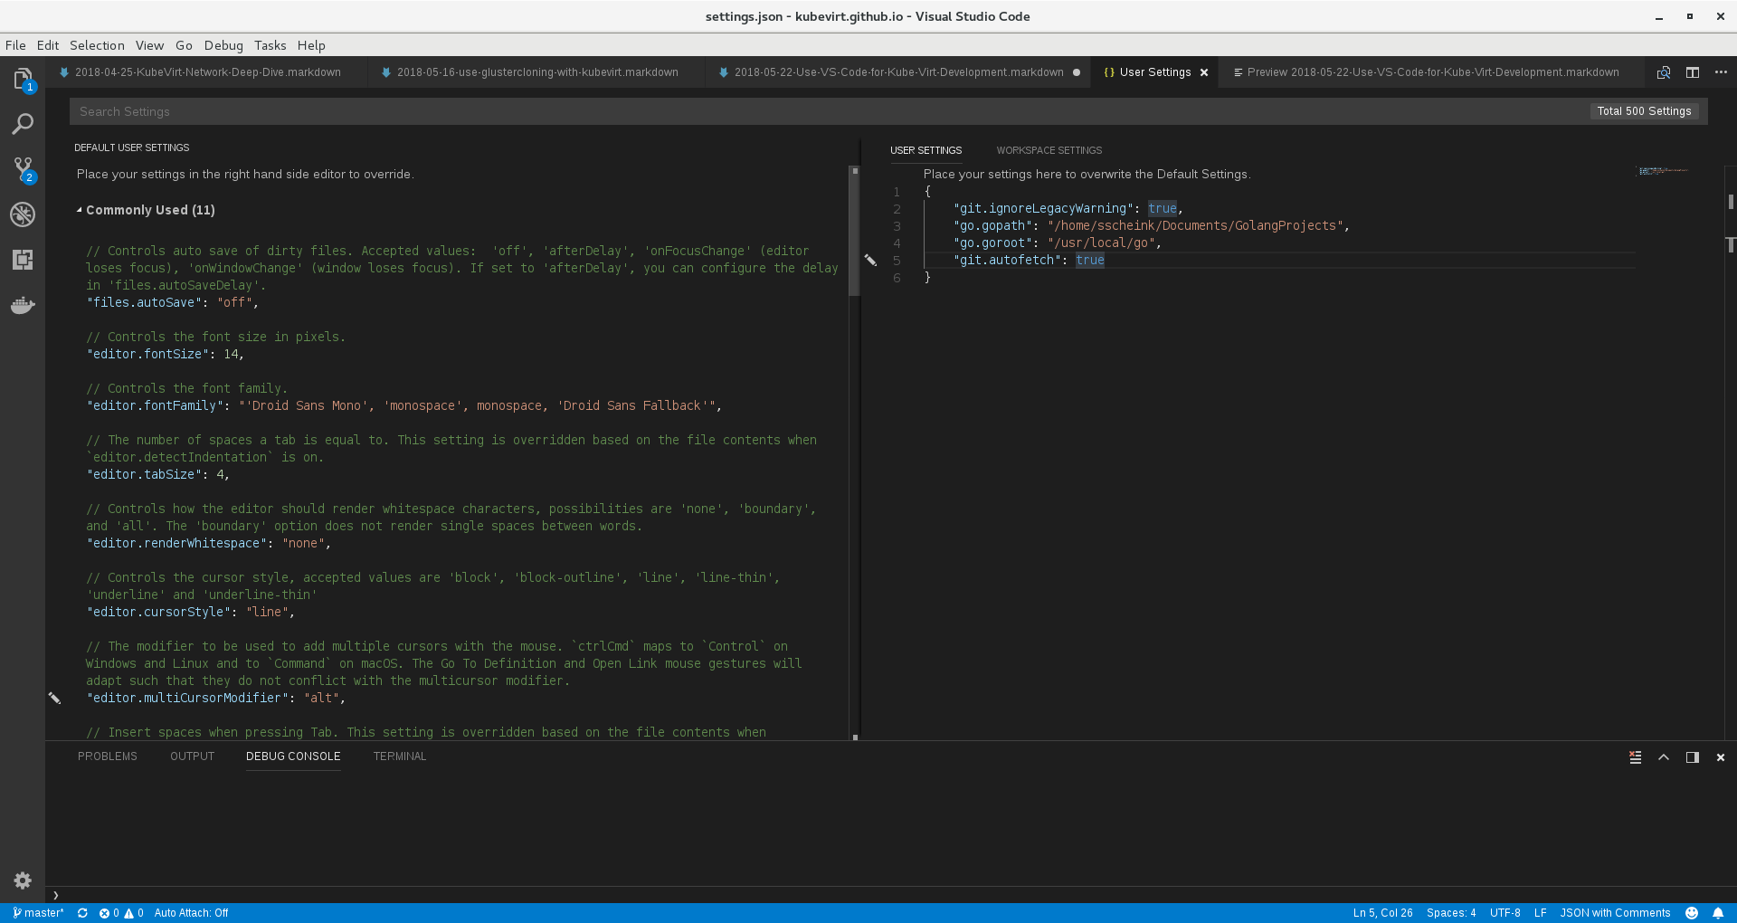Screen dimensions: 1737x923
Task: Open the Selection menu
Action: [x=97, y=45]
